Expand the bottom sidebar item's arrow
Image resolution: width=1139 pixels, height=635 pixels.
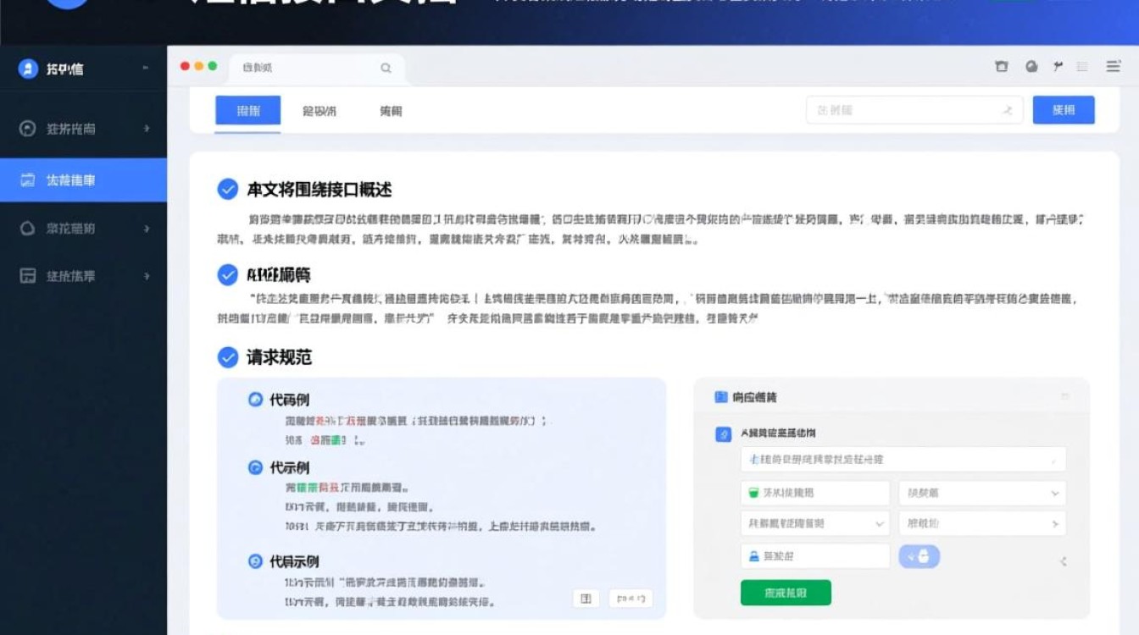point(147,276)
